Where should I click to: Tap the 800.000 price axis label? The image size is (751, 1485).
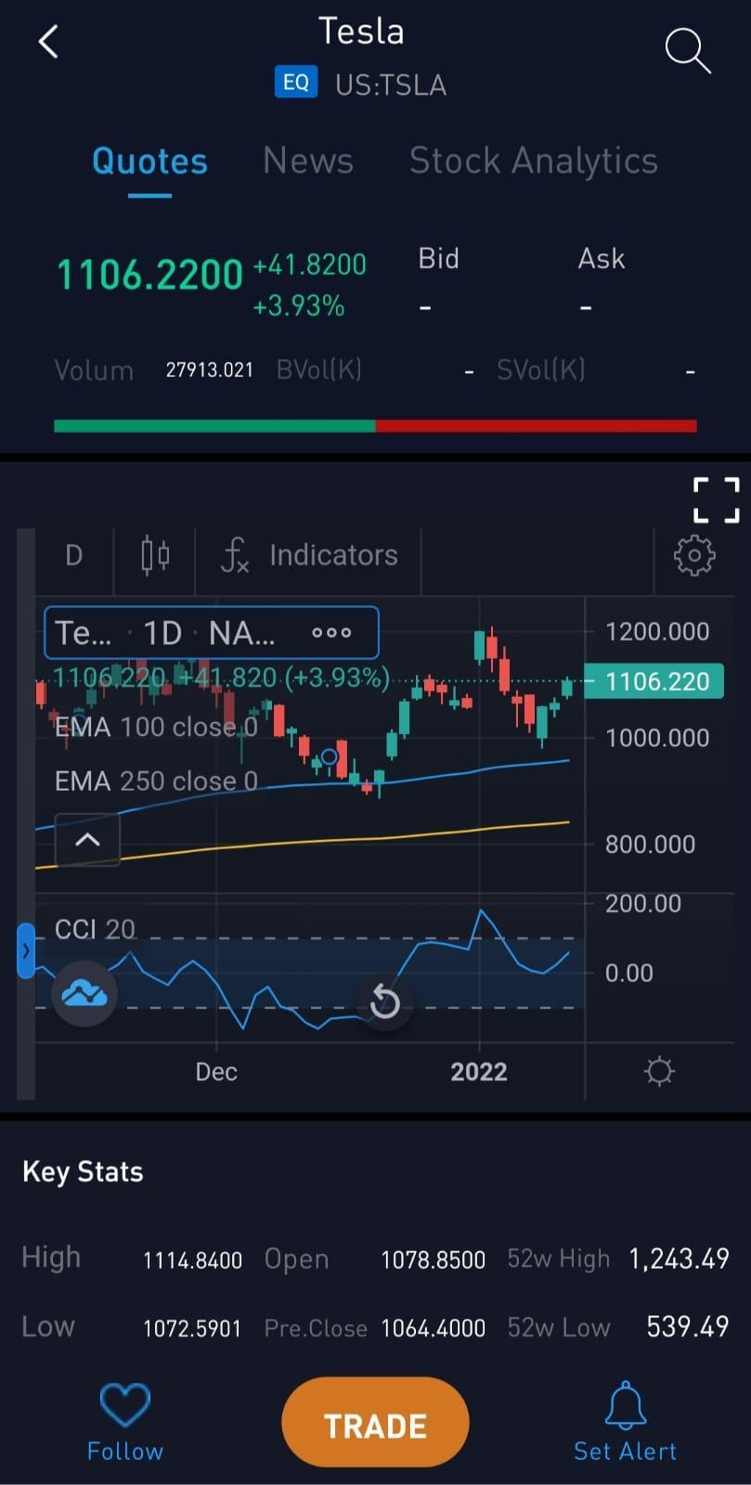(x=650, y=845)
